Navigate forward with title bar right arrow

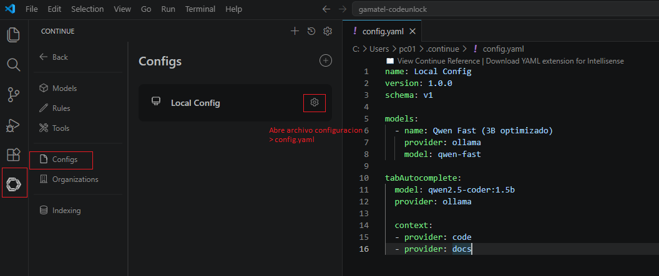pos(343,9)
